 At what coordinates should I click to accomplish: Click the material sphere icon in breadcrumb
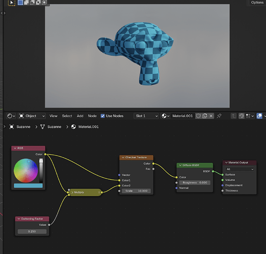tap(73, 127)
